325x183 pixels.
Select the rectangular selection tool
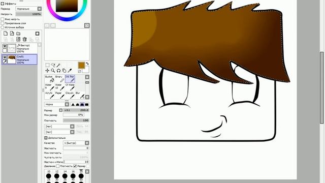[x=47, y=65]
